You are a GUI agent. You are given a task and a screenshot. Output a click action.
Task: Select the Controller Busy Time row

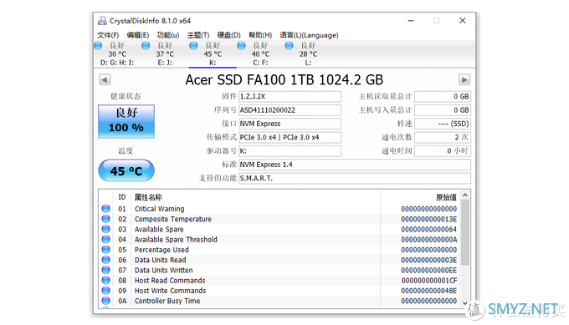coord(279,301)
